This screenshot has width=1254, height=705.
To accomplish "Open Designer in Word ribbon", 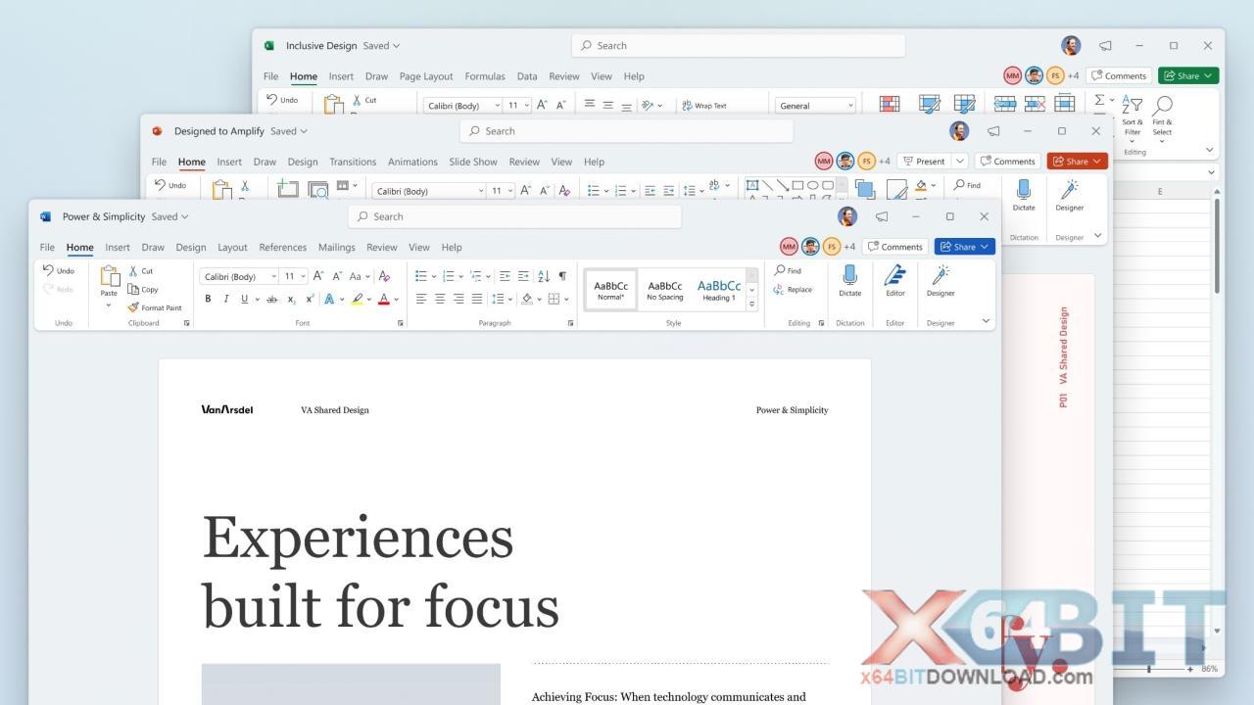I will [940, 281].
